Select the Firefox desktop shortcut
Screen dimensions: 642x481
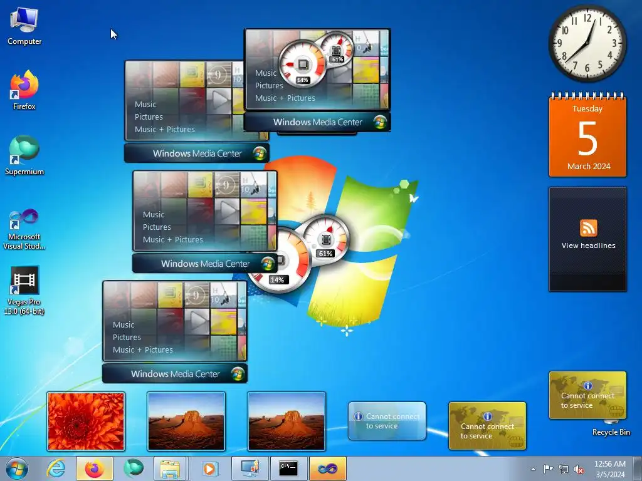(x=24, y=90)
